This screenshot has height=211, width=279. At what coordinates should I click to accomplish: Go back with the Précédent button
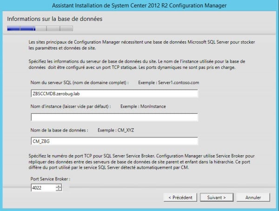click(180, 197)
